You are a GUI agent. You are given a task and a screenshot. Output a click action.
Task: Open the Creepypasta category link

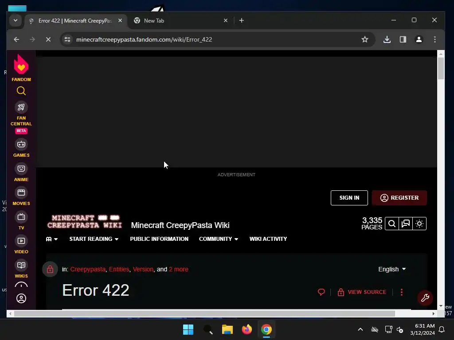pyautogui.click(x=88, y=269)
